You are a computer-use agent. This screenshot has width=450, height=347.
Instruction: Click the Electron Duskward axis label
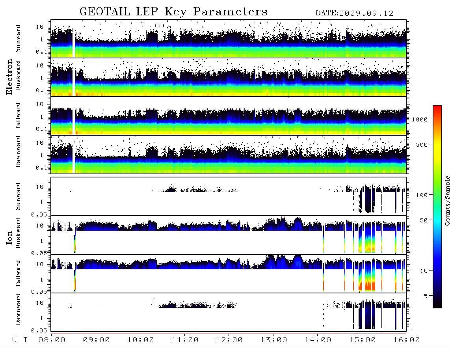[18, 76]
